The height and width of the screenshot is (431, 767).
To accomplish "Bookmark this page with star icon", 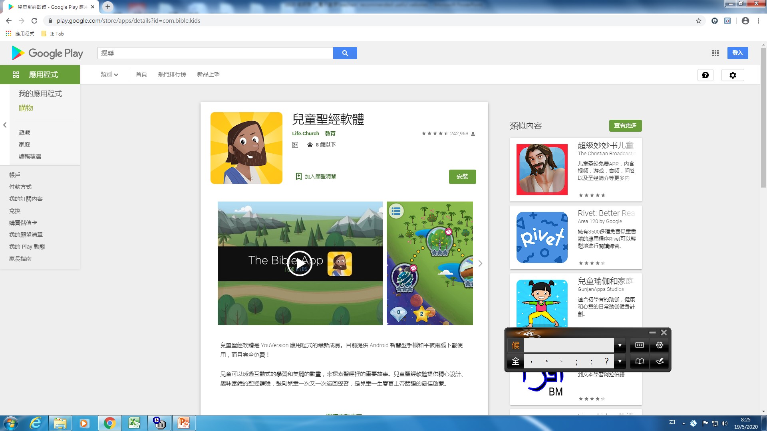I will 699,21.
